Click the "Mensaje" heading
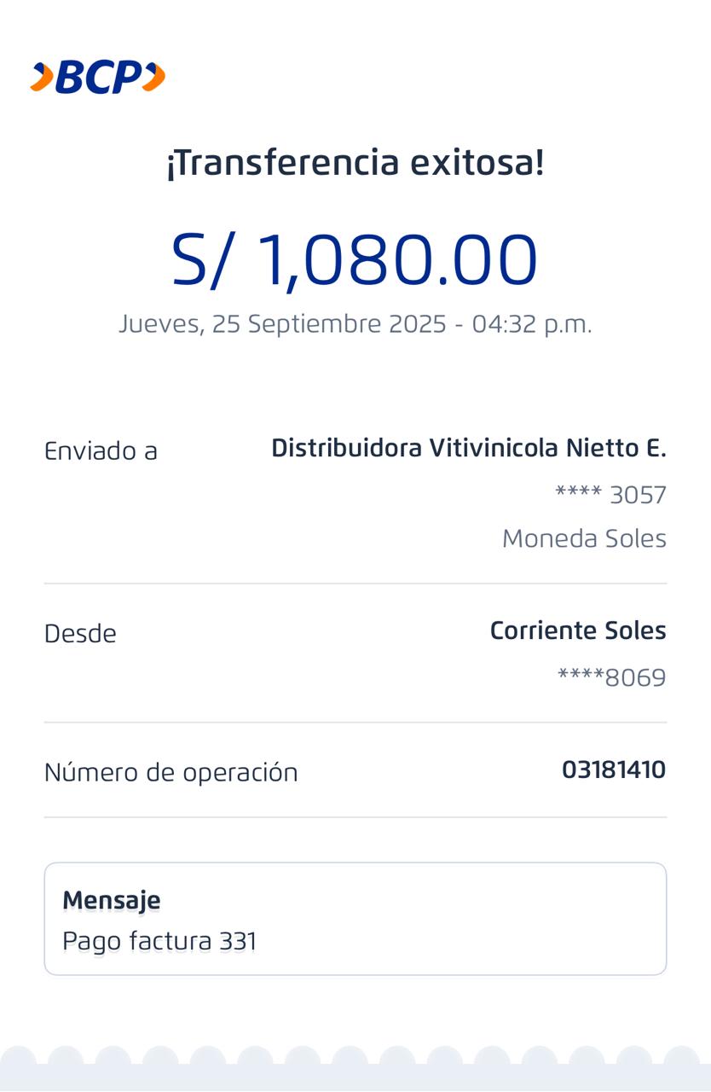The image size is (711, 1092). point(112,900)
